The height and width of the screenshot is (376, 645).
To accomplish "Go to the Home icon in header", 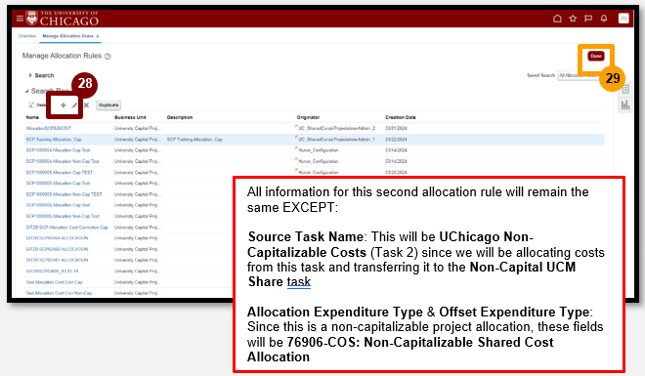I will (557, 19).
